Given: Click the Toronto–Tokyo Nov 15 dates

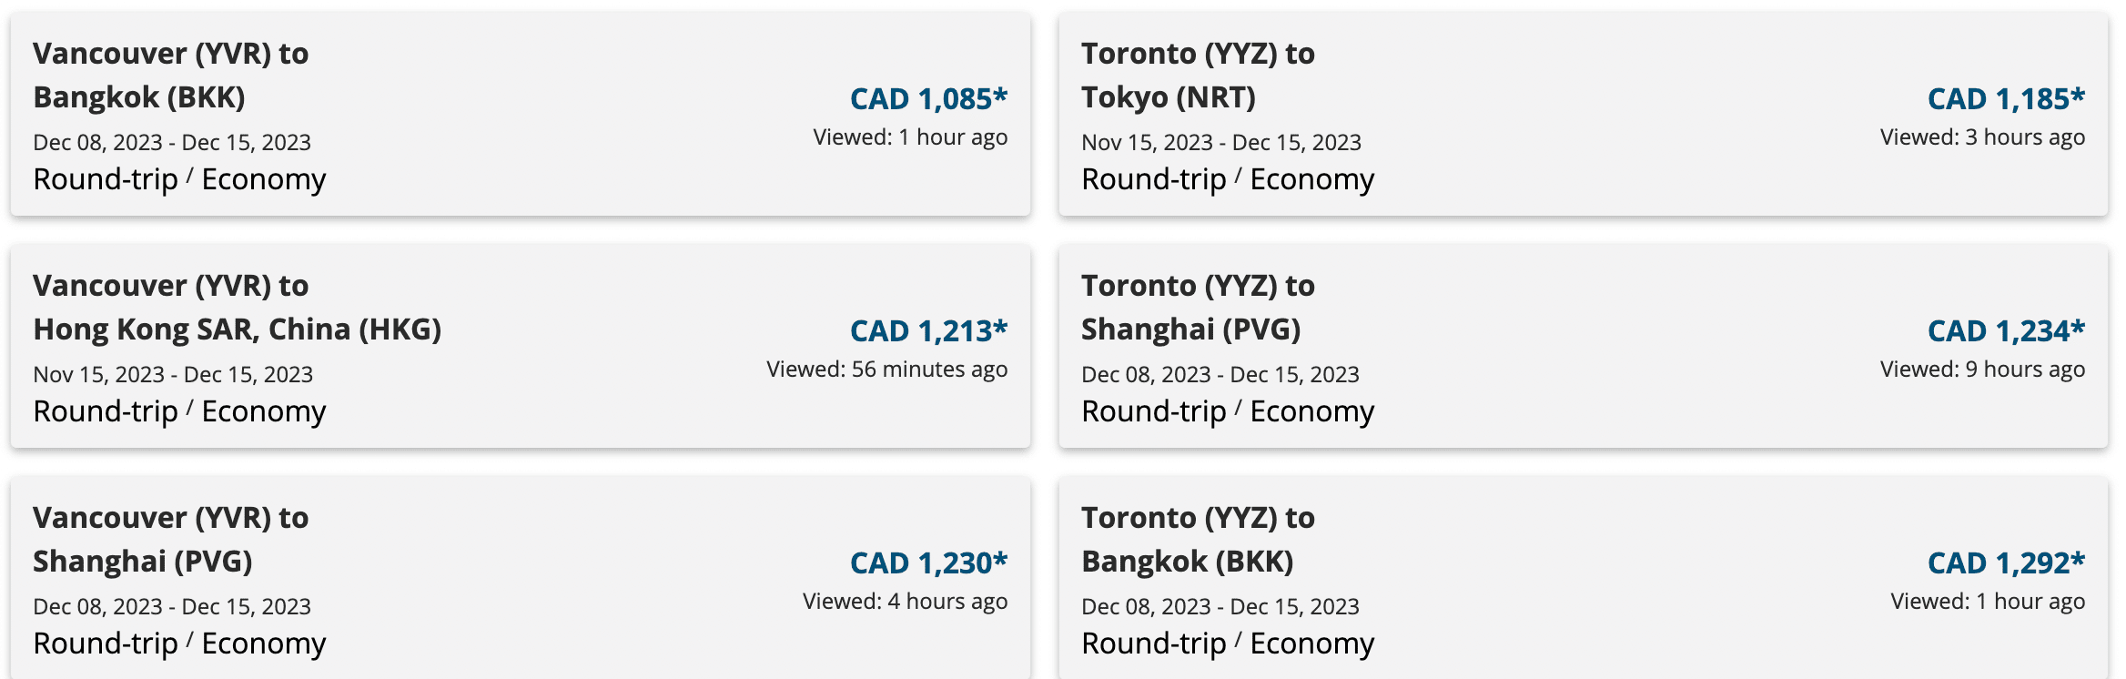Looking at the screenshot, I should (x=1220, y=143).
